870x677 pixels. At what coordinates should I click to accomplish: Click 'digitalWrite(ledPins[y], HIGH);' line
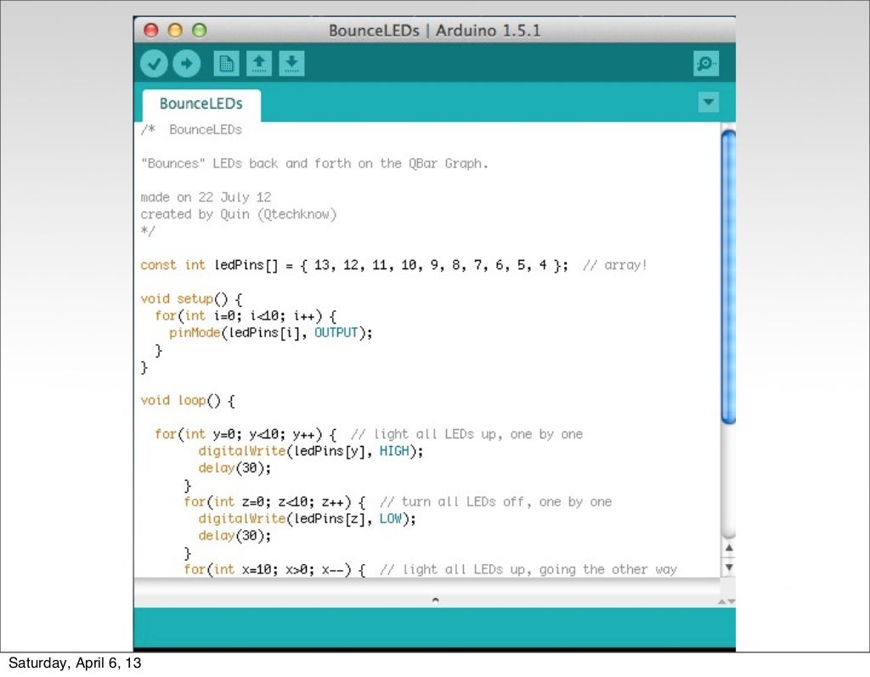pyautogui.click(x=311, y=451)
